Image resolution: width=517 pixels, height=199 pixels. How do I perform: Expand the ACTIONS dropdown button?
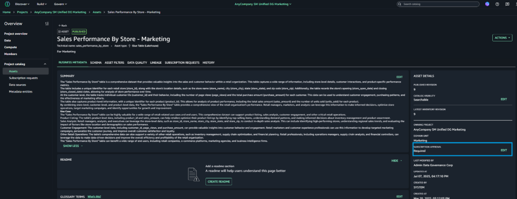click(502, 37)
